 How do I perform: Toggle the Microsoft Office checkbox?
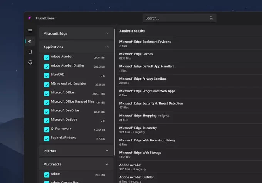47,93
